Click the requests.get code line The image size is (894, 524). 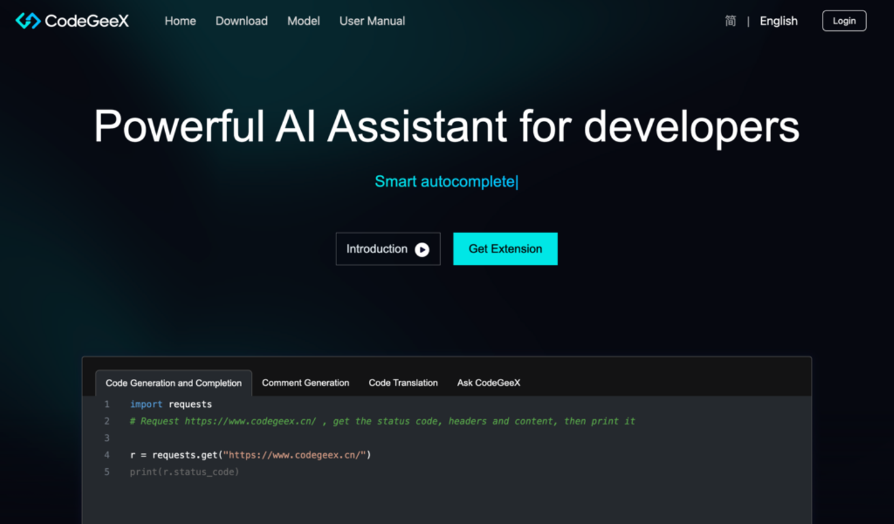click(x=250, y=455)
